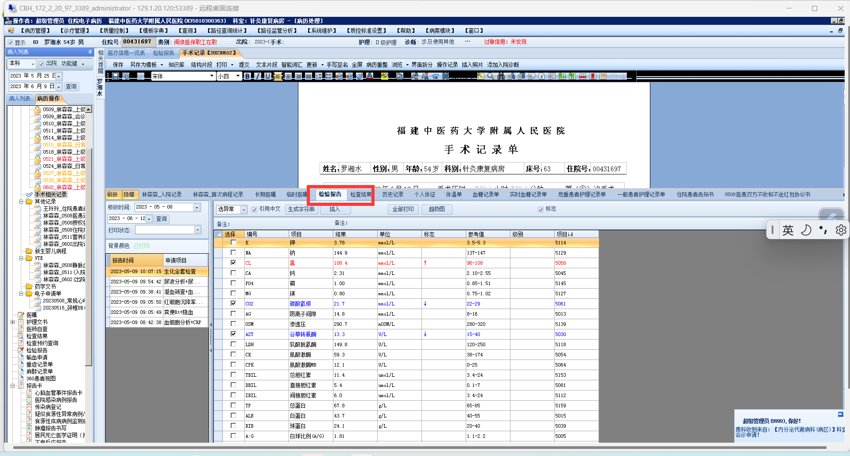Open the 病历管理 menu
This screenshot has width=850, height=456.
coord(36,31)
